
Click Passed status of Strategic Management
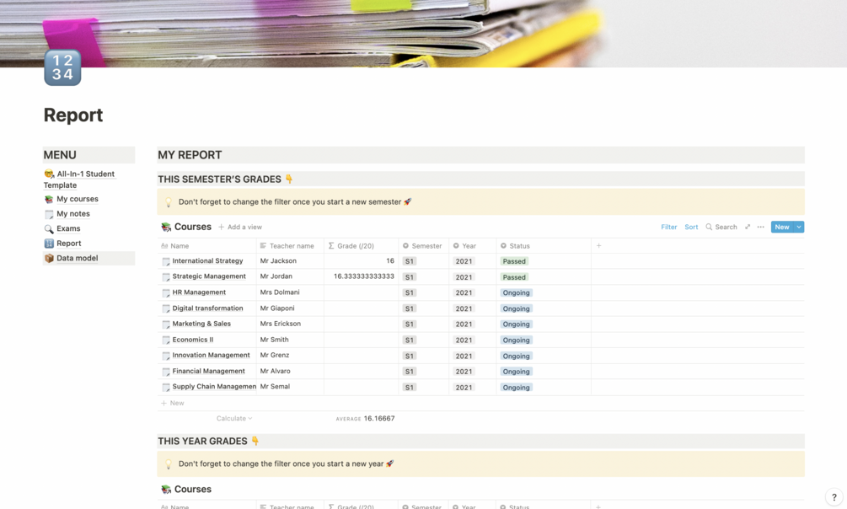pos(514,276)
